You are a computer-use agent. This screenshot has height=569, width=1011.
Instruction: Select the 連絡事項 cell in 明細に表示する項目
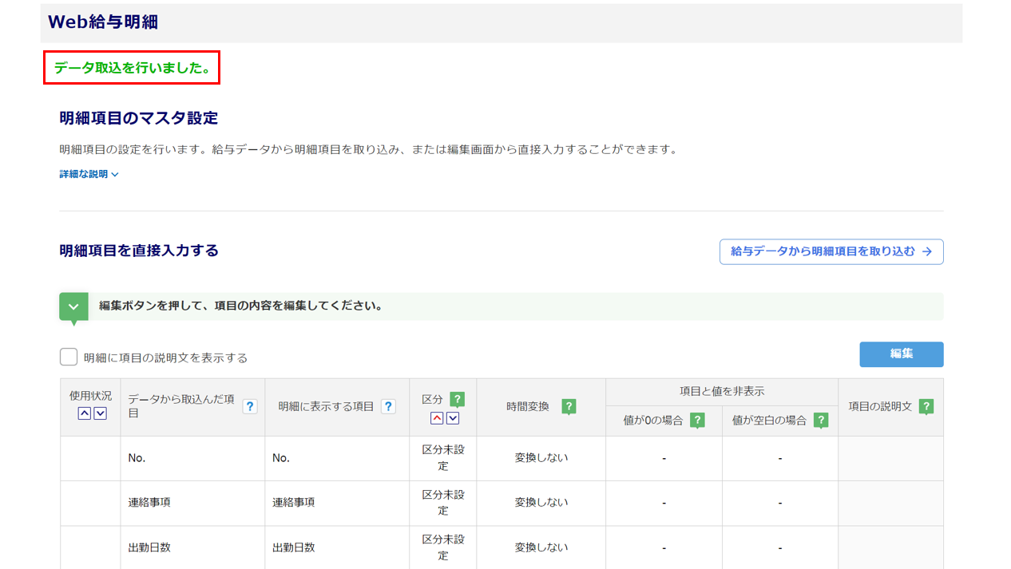tap(294, 503)
